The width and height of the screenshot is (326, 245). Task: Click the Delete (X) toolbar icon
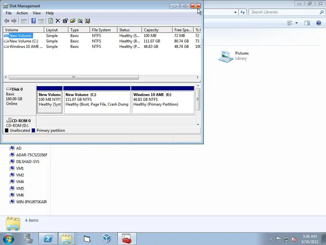point(58,21)
